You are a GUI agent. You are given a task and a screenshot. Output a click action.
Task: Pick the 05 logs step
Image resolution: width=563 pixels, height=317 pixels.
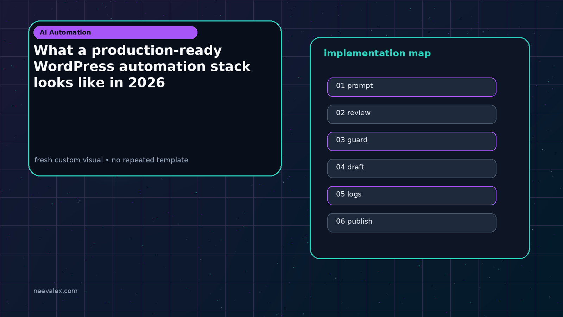click(x=412, y=195)
